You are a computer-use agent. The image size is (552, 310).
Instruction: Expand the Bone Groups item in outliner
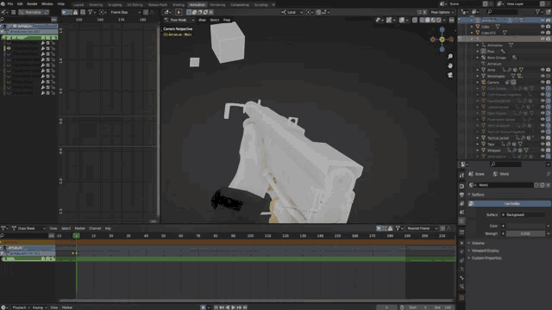coord(478,58)
